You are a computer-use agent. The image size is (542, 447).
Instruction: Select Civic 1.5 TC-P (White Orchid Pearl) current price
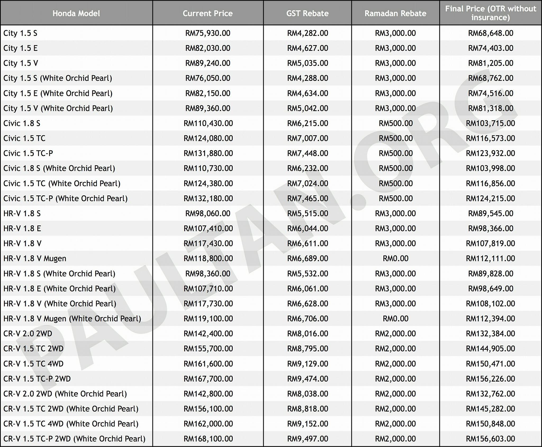[x=208, y=198]
